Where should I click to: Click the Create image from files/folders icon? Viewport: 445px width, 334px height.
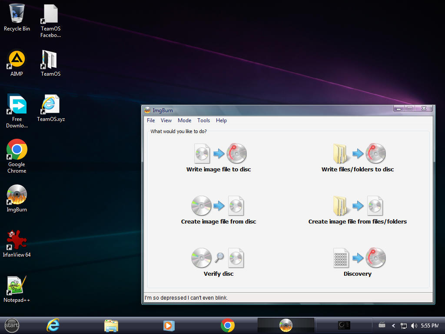(x=358, y=206)
